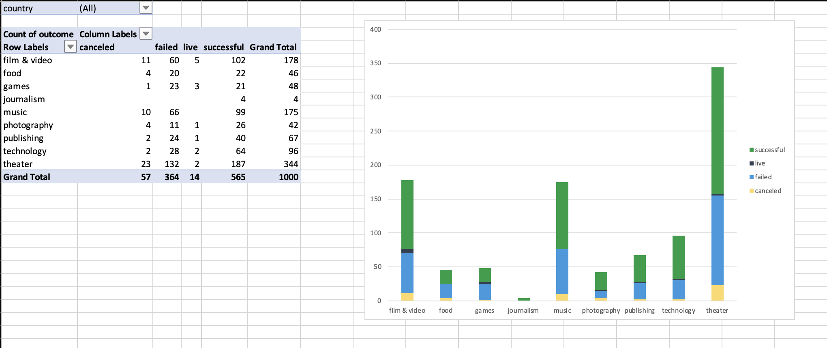Click the 'journalism' chart axis label
Image resolution: width=827 pixels, height=348 pixels.
[x=523, y=310]
